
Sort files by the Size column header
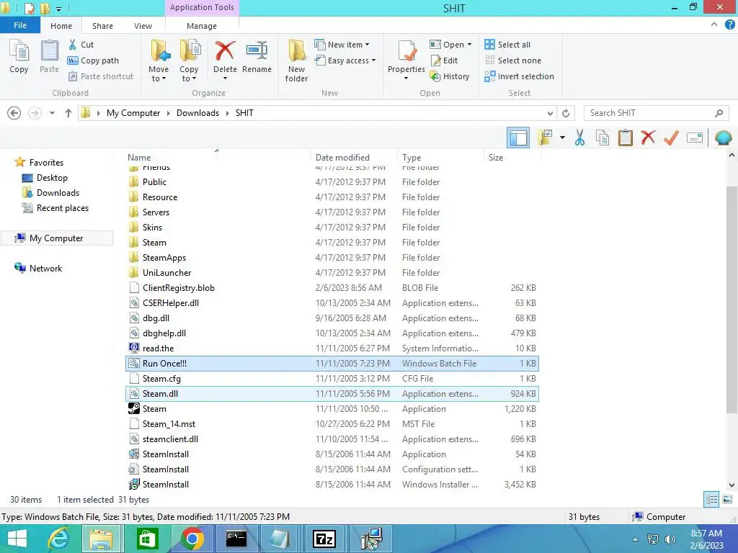[x=496, y=158]
